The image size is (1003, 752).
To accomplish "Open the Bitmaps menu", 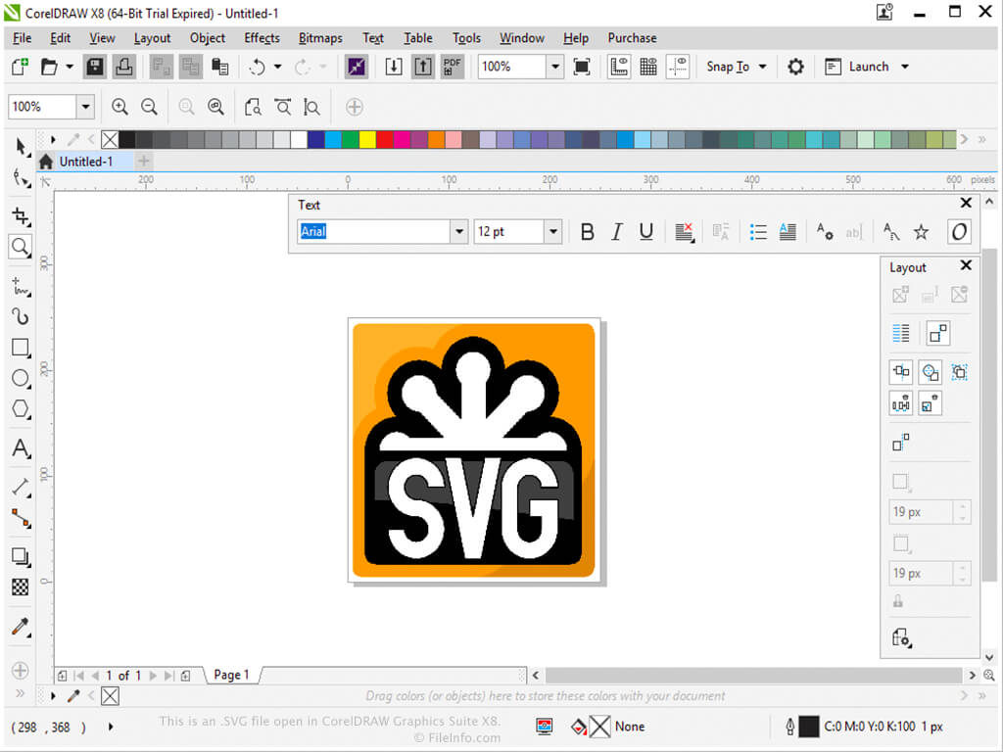I will point(320,38).
